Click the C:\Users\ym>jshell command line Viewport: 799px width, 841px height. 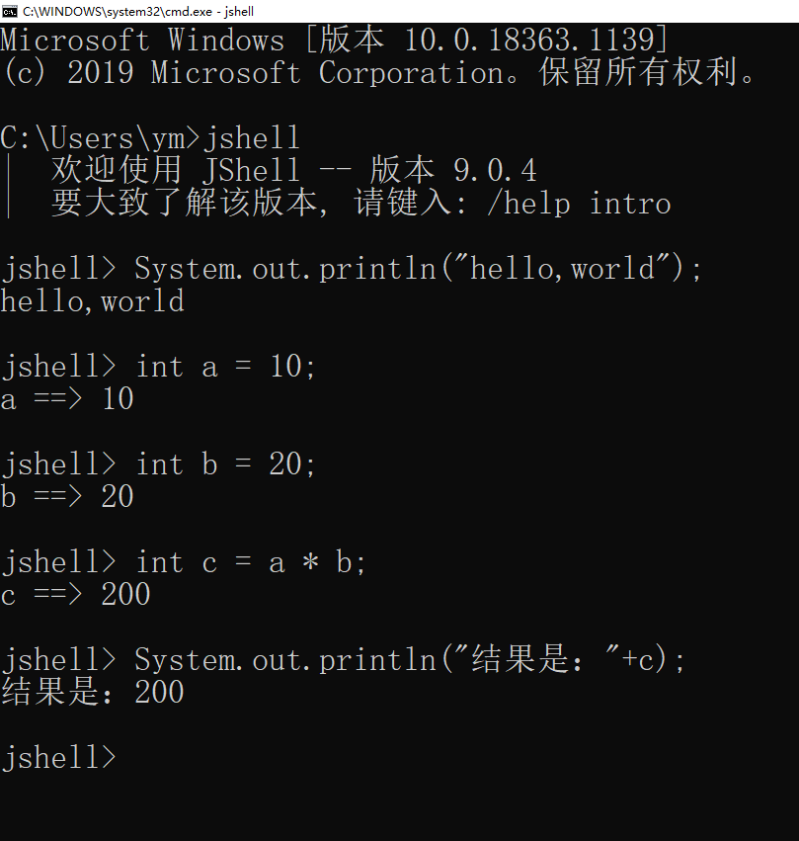(x=150, y=137)
